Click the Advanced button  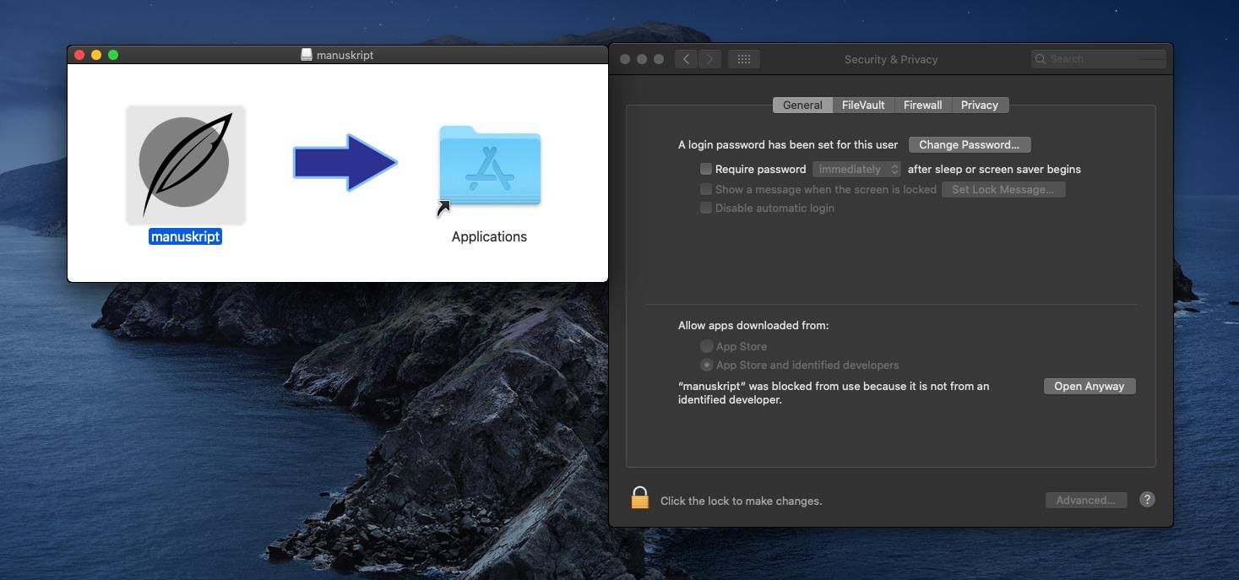click(1086, 500)
